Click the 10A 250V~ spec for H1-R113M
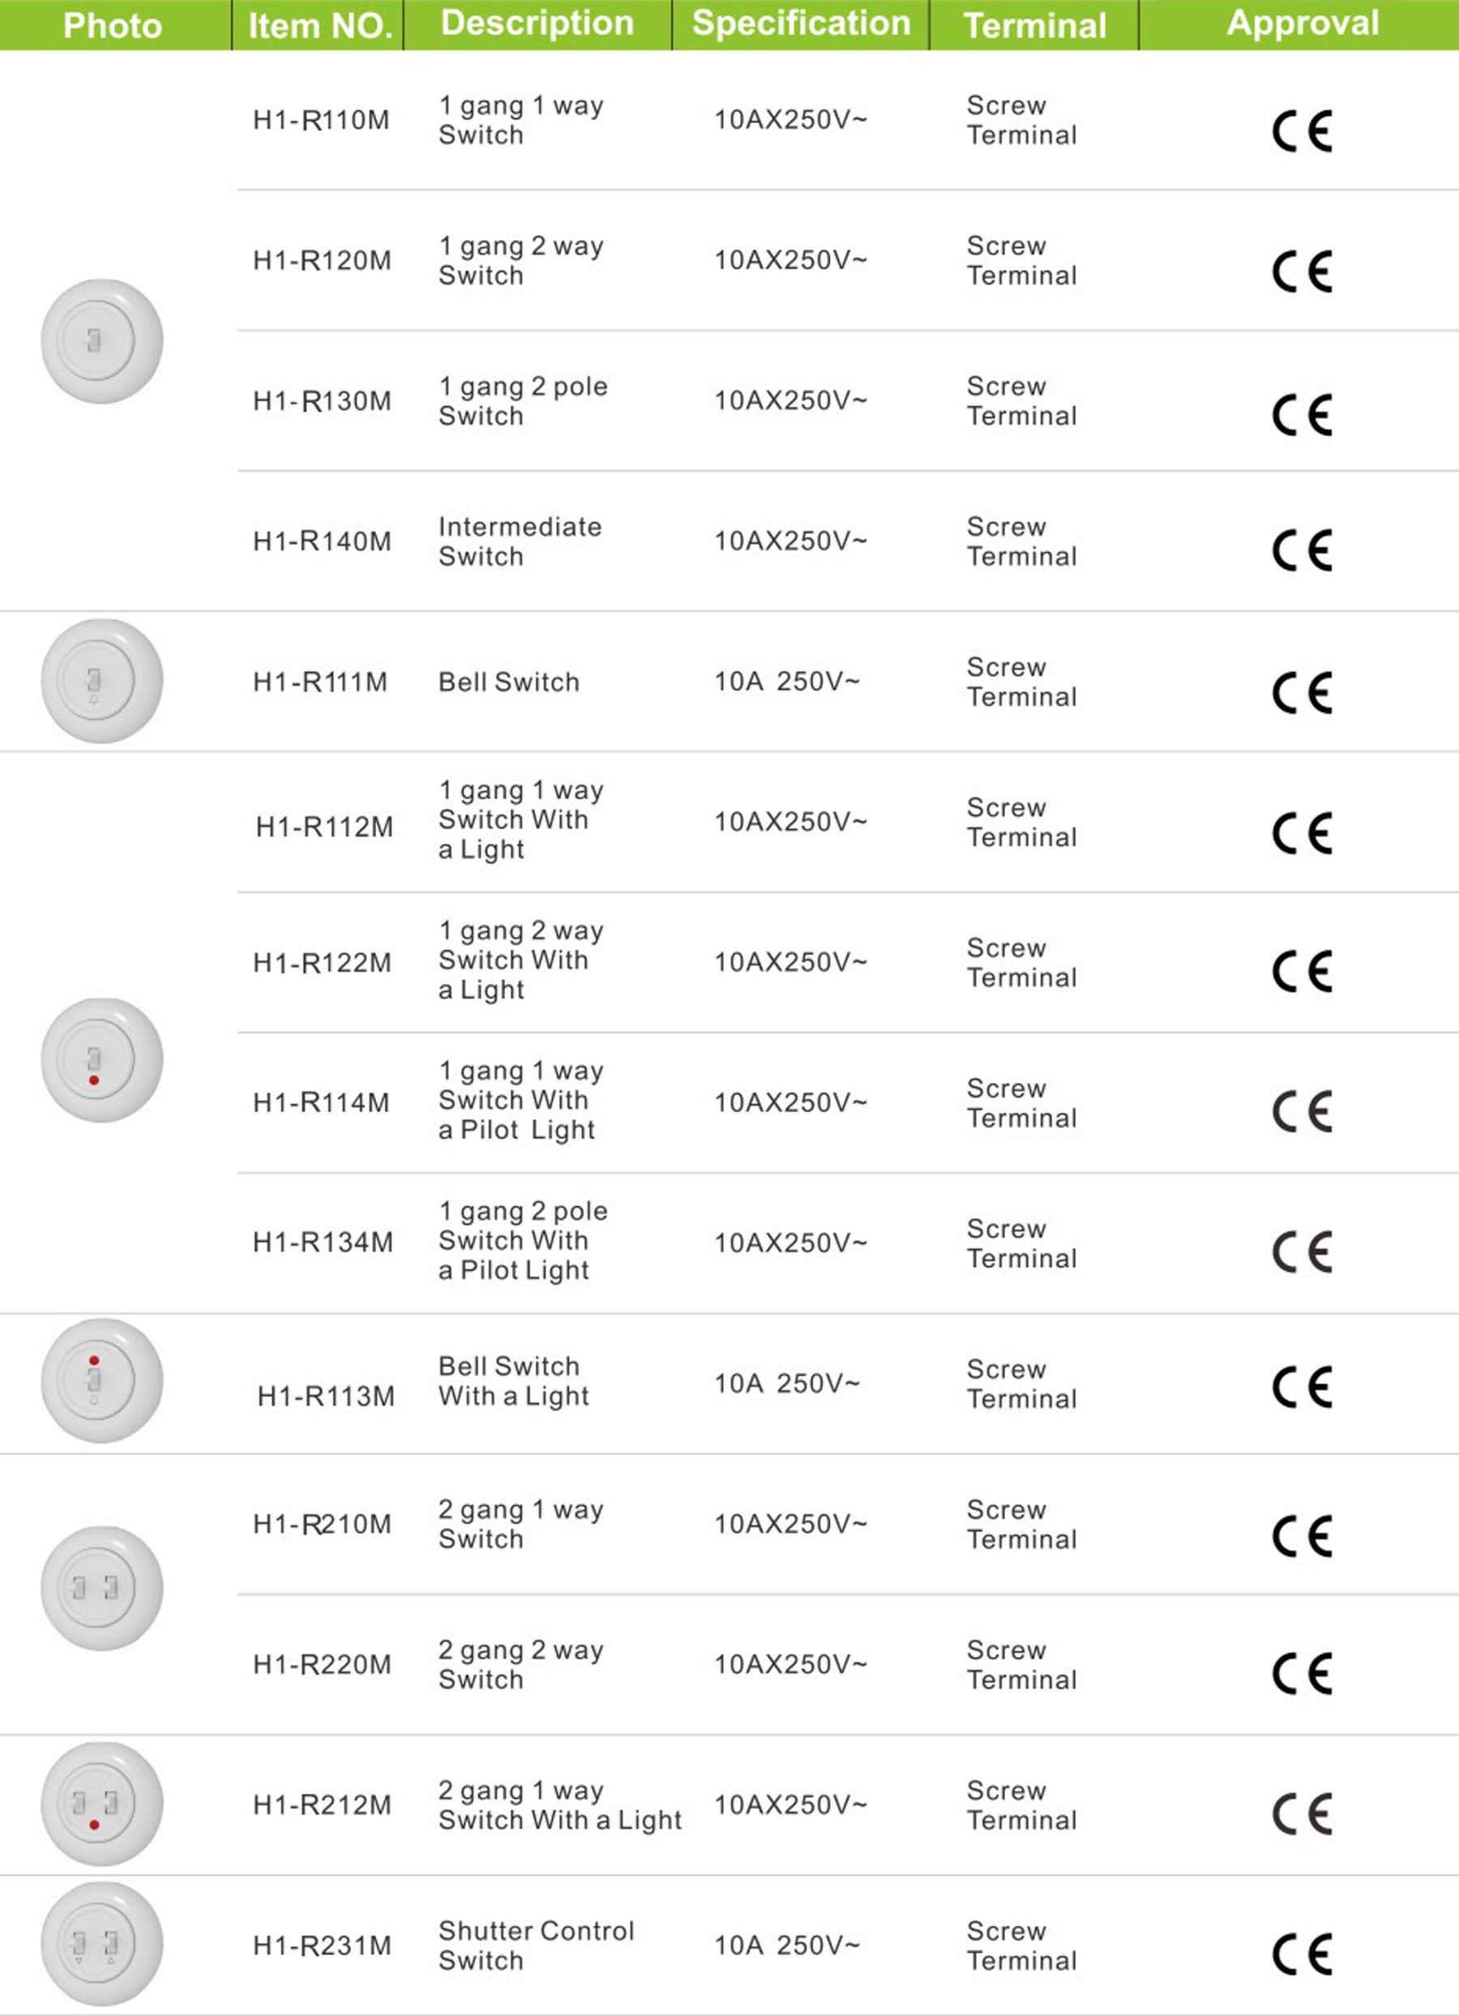The height and width of the screenshot is (2016, 1459). point(787,1383)
